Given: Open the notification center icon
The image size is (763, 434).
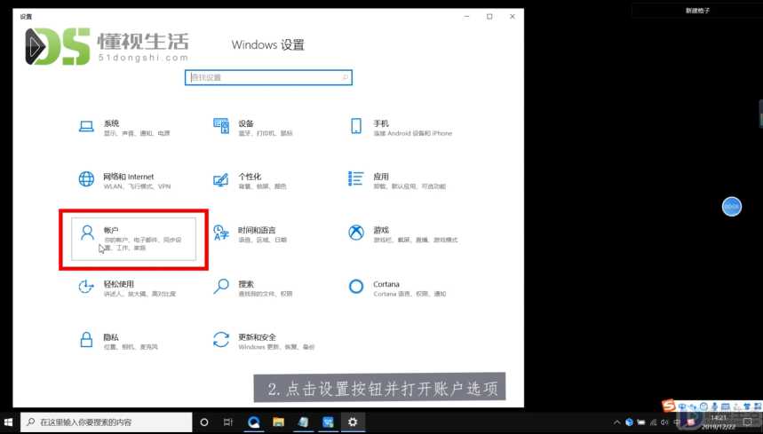Looking at the screenshot, I should point(747,422).
